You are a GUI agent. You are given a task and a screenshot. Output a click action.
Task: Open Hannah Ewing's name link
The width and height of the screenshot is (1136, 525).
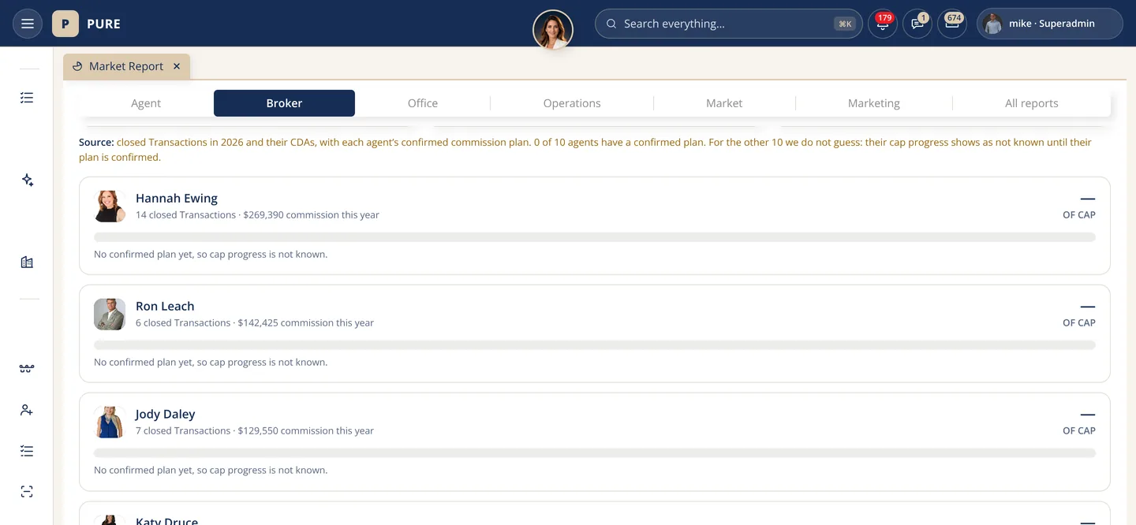click(177, 198)
